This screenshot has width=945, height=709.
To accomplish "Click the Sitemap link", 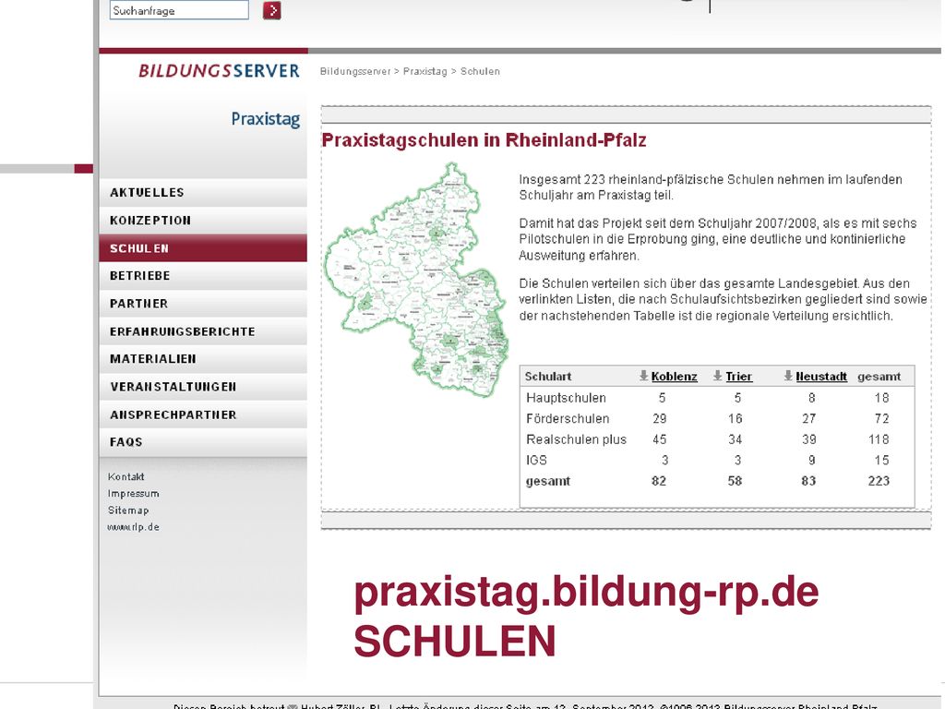I will (127, 510).
